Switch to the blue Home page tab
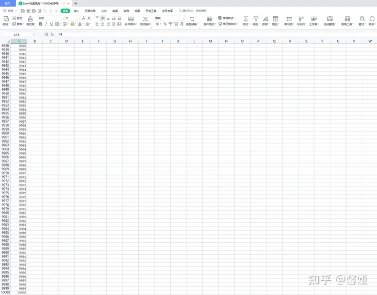 7,3
